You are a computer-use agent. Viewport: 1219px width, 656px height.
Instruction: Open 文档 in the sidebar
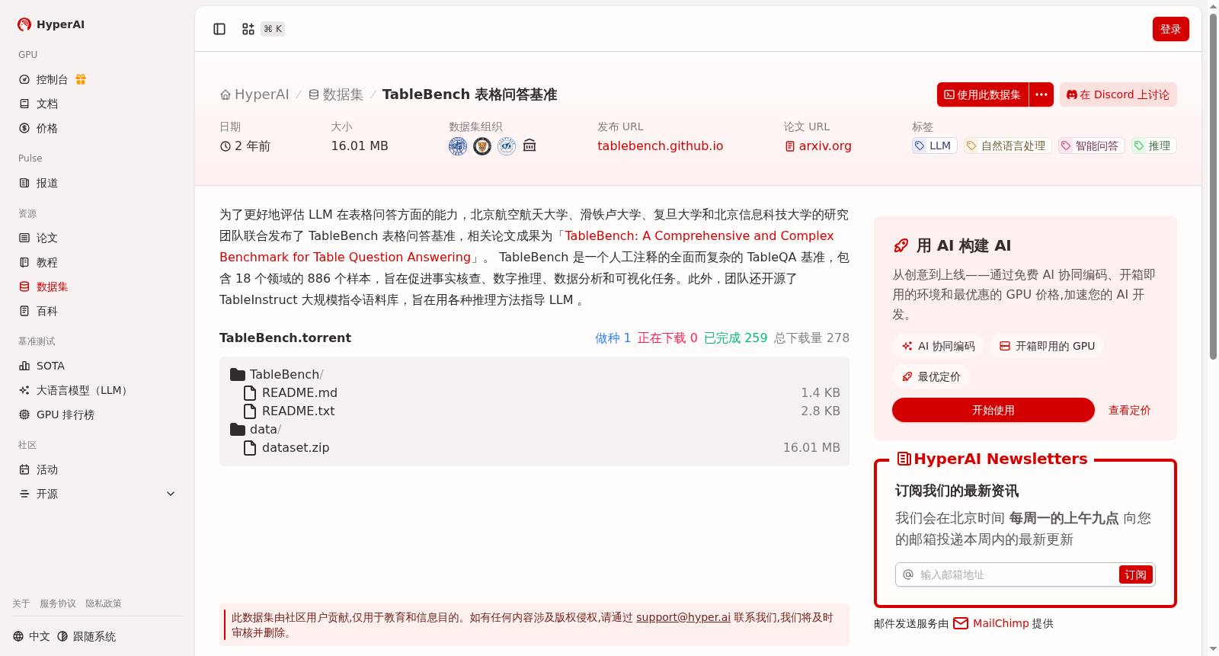coord(38,104)
